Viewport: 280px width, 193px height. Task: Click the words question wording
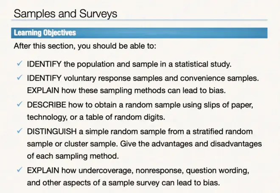tap(218, 171)
